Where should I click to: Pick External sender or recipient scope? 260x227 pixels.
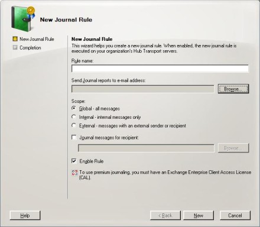pyautogui.click(x=74, y=125)
